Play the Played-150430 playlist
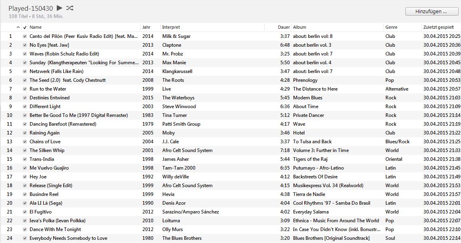The height and width of the screenshot is (243, 461). (x=58, y=8)
